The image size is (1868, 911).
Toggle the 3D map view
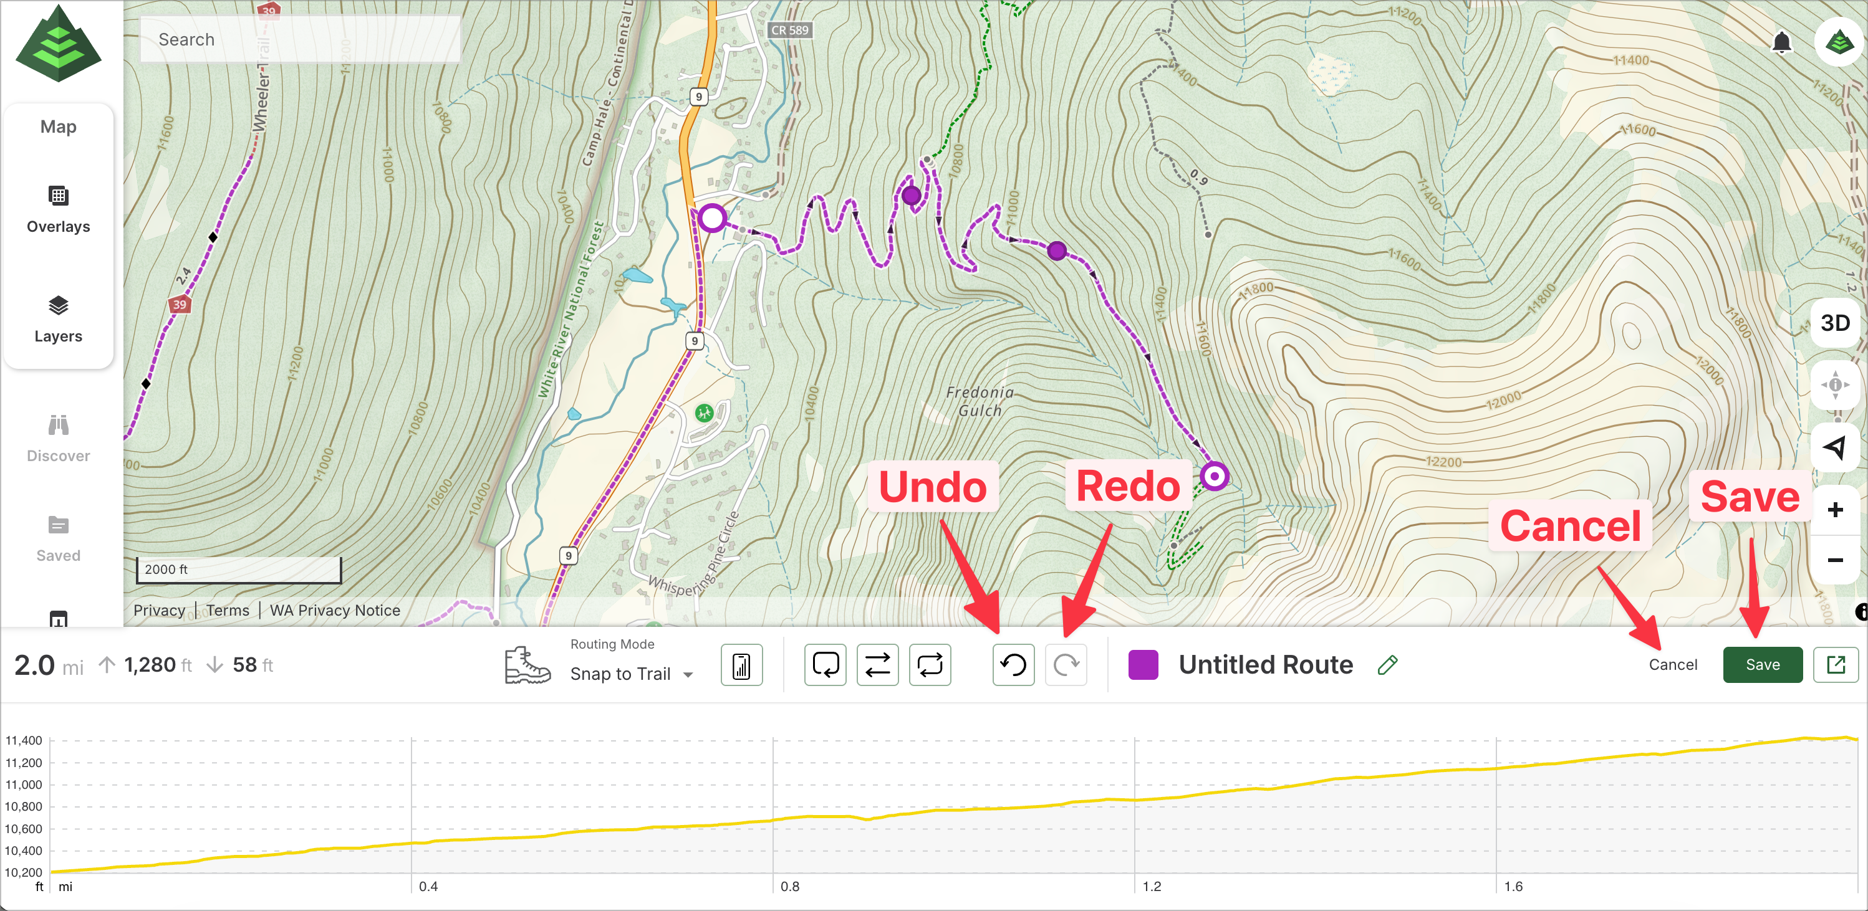pos(1834,323)
